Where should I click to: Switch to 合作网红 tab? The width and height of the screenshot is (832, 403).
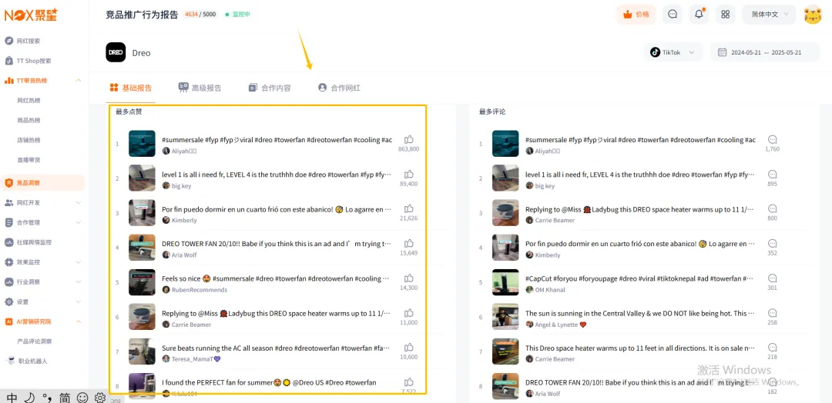(339, 88)
